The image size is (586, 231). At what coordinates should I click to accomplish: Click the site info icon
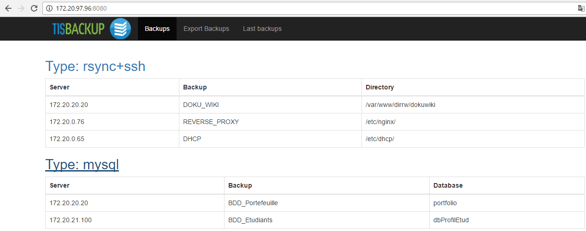(x=49, y=8)
